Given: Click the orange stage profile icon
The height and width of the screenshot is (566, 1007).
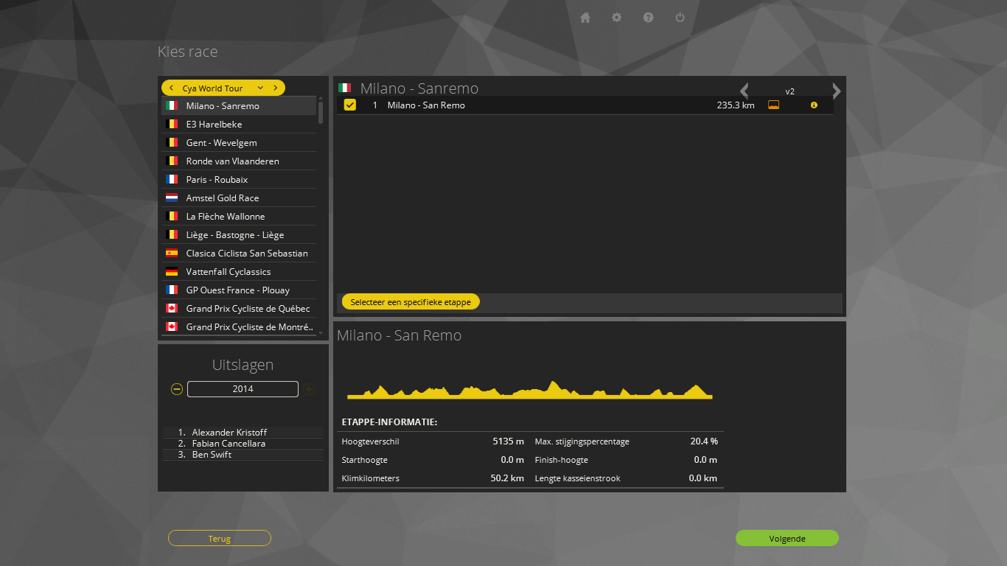Looking at the screenshot, I should (x=773, y=105).
